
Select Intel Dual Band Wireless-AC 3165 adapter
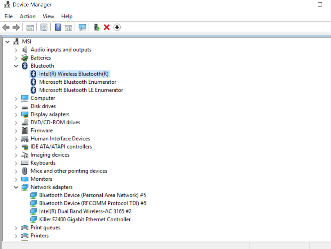85,211
